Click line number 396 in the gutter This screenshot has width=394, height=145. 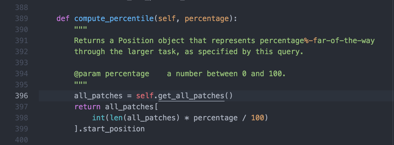click(x=22, y=96)
